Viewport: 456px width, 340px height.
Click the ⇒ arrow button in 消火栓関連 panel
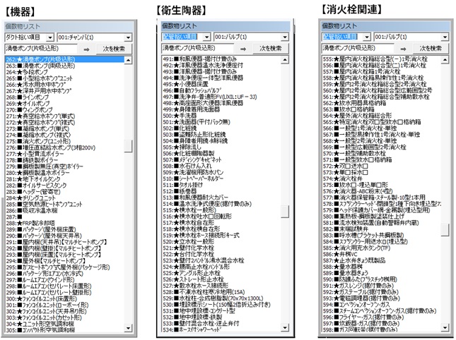tap(403, 49)
